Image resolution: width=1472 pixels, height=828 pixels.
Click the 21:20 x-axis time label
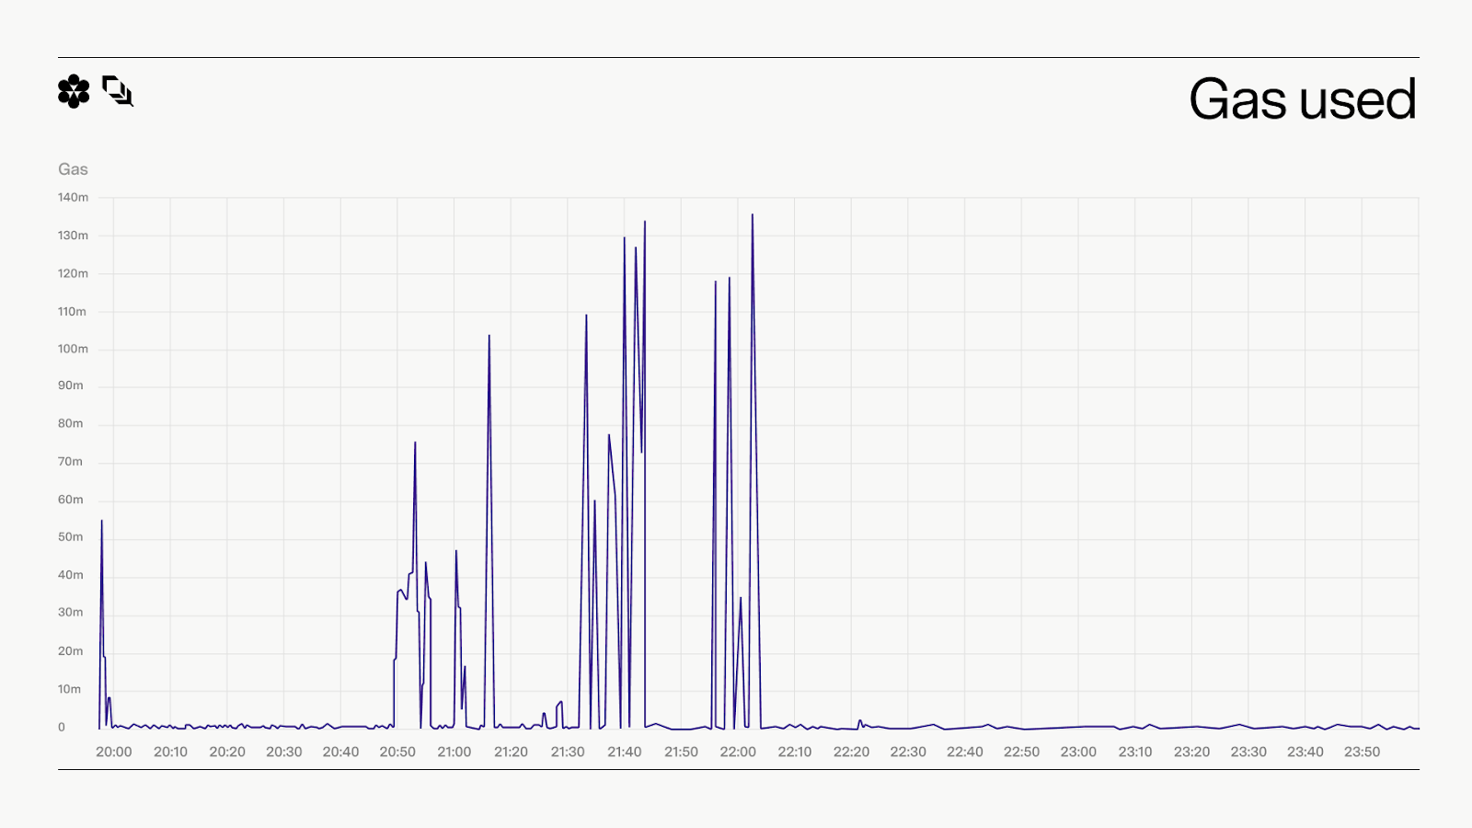pos(511,752)
